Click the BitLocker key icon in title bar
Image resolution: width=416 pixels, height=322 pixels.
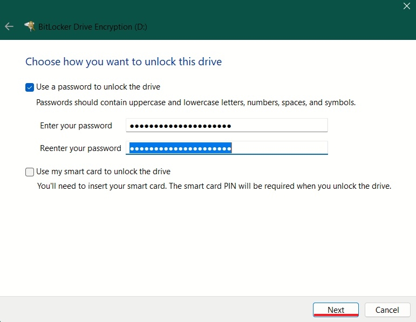pos(30,26)
